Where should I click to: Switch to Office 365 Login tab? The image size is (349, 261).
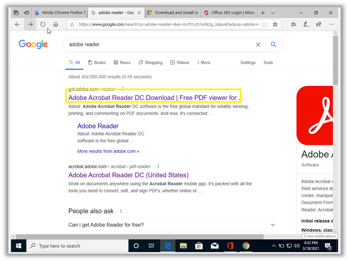[229, 13]
